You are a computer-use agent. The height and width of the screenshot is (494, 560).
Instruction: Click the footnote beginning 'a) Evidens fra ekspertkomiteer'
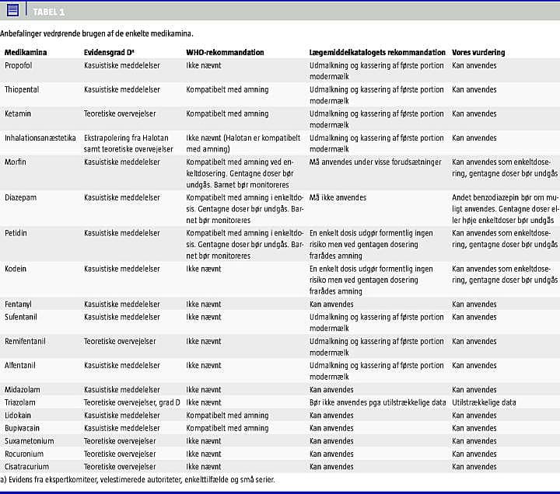(x=137, y=479)
